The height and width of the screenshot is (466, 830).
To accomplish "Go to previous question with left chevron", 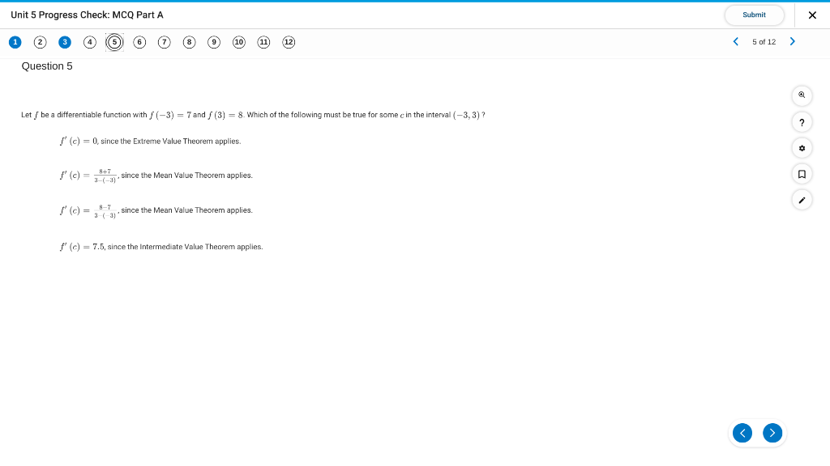I will 735,41.
